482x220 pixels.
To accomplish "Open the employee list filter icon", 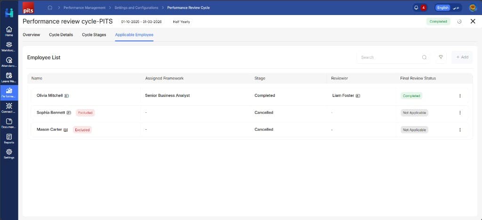I will [441, 57].
